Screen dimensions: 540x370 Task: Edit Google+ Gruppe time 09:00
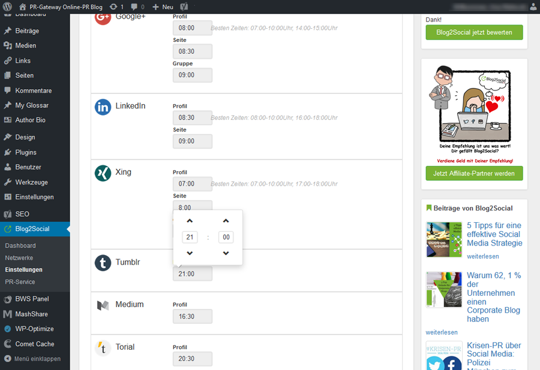(x=193, y=75)
